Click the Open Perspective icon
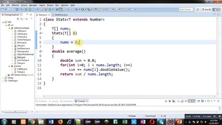Viewport: 222px width, 125px height. pyautogui.click(x=198, y=10)
